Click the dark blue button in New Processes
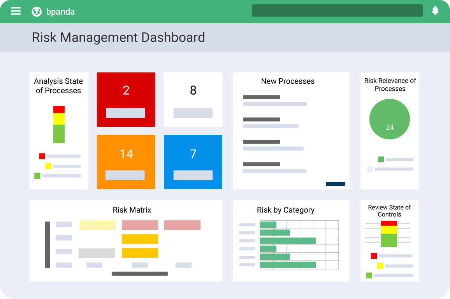Image resolution: width=450 pixels, height=299 pixels. 336,184
